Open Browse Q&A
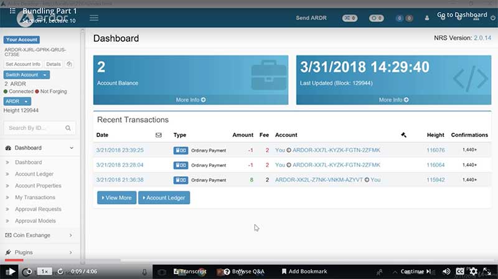Viewport: 498px width, 279px height. point(244,272)
